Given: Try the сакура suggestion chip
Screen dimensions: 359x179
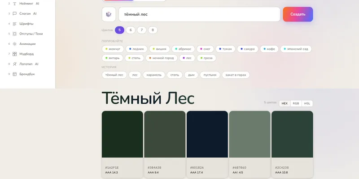Looking at the screenshot, I should [248, 49].
